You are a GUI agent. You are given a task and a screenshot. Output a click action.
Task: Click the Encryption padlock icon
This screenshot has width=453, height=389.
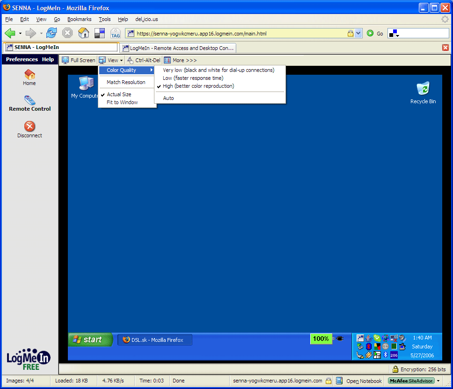pos(395,369)
